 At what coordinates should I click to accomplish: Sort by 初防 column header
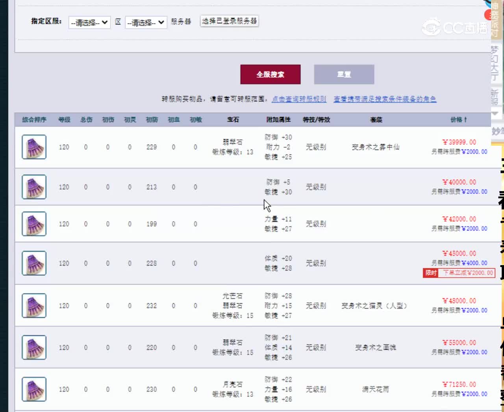152,120
